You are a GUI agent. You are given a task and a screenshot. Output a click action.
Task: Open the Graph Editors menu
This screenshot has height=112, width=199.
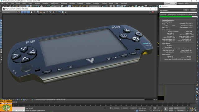[x=54, y=3]
